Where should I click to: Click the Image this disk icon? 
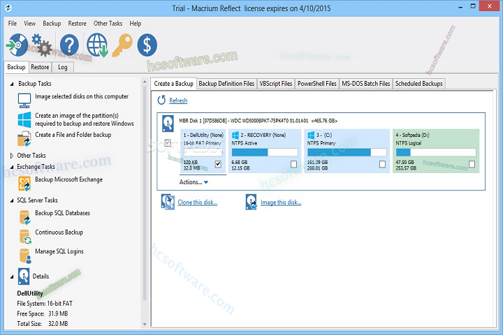pos(251,202)
